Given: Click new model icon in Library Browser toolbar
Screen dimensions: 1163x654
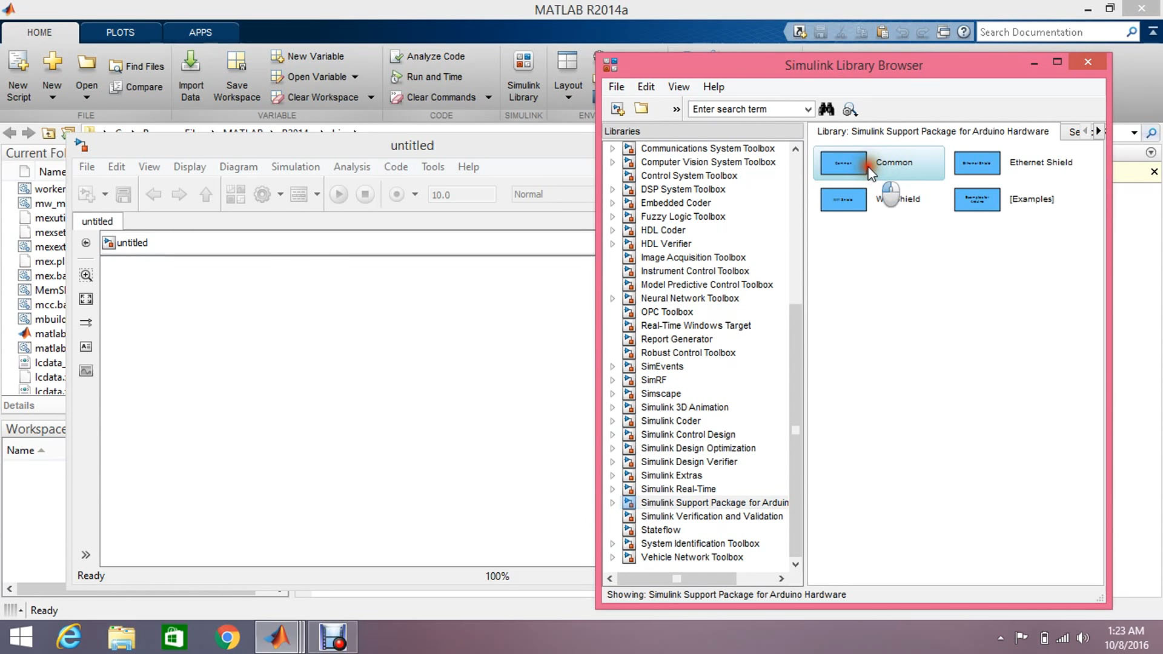Looking at the screenshot, I should click(x=618, y=109).
